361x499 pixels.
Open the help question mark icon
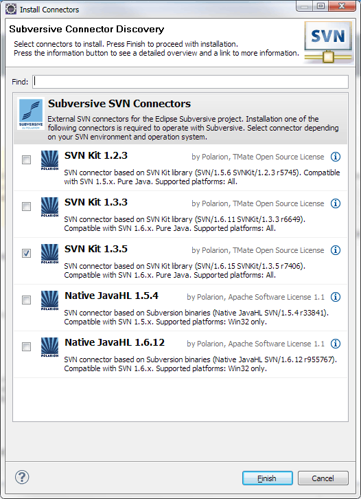tap(22, 477)
